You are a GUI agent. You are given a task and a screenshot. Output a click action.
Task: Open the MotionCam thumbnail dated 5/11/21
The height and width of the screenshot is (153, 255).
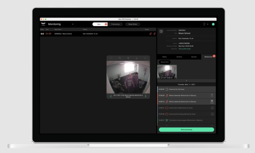[x=167, y=72]
